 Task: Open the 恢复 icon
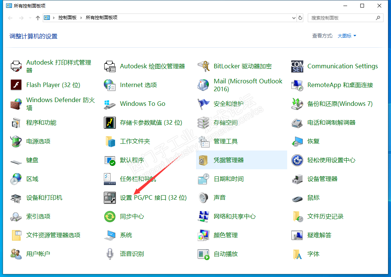point(297,142)
